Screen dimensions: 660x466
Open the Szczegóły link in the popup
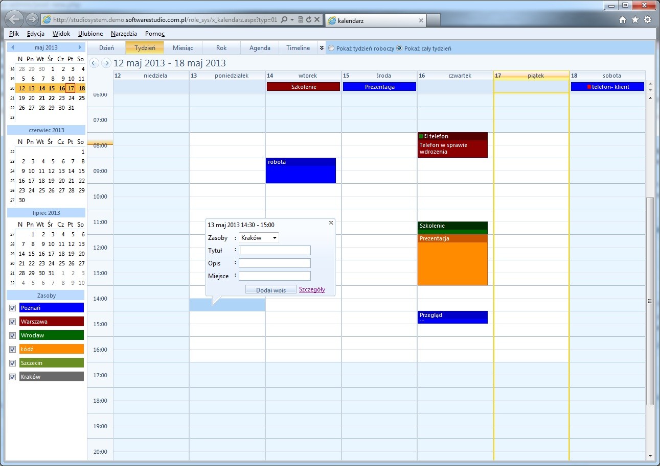(312, 289)
